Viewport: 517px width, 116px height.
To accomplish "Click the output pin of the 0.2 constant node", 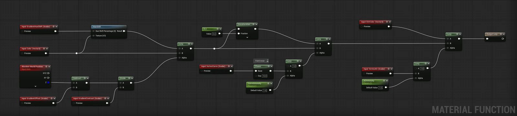I will pyautogui.click(x=219, y=34).
